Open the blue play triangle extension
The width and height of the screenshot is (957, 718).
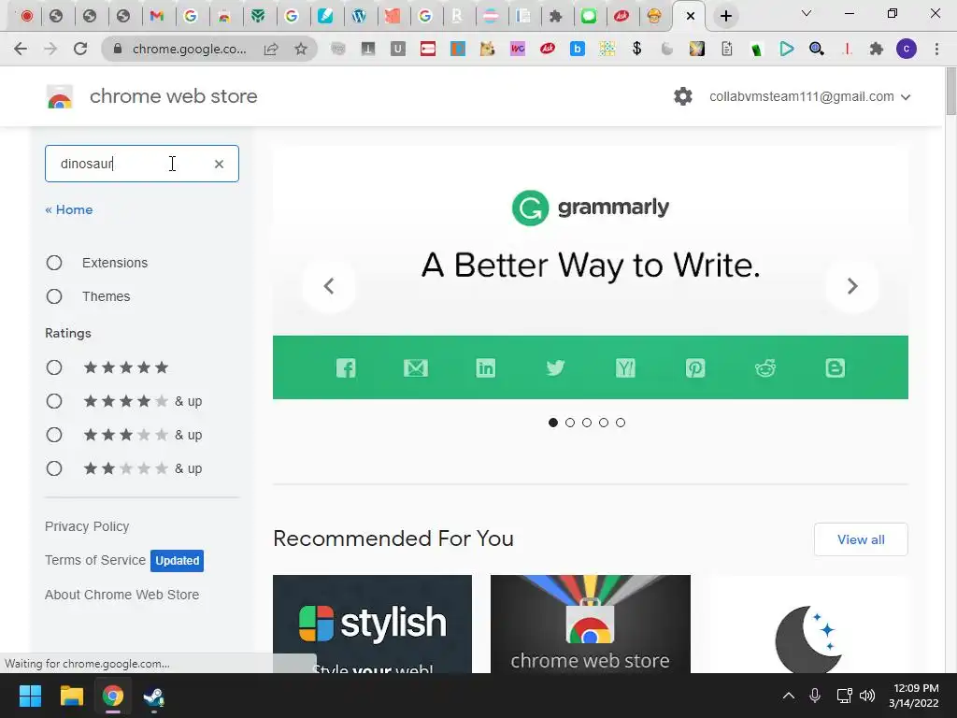click(787, 49)
